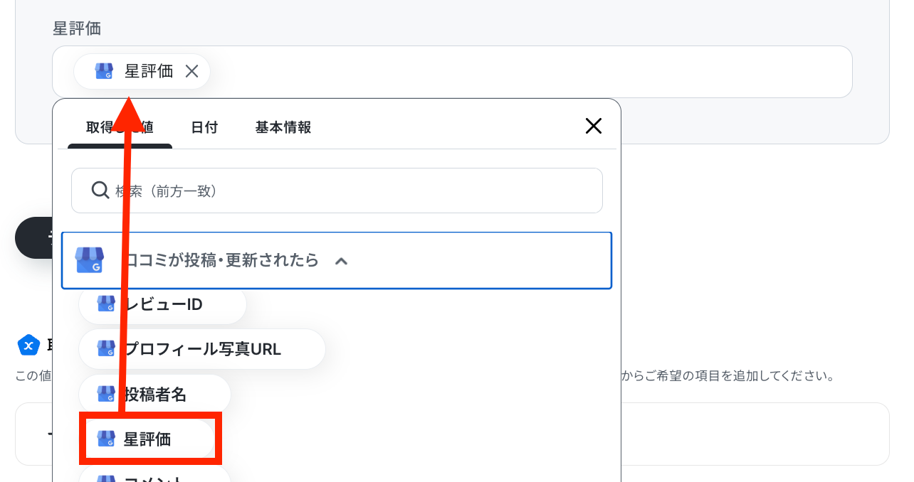
Task: Open the 取得した値 tab
Action: [x=120, y=127]
